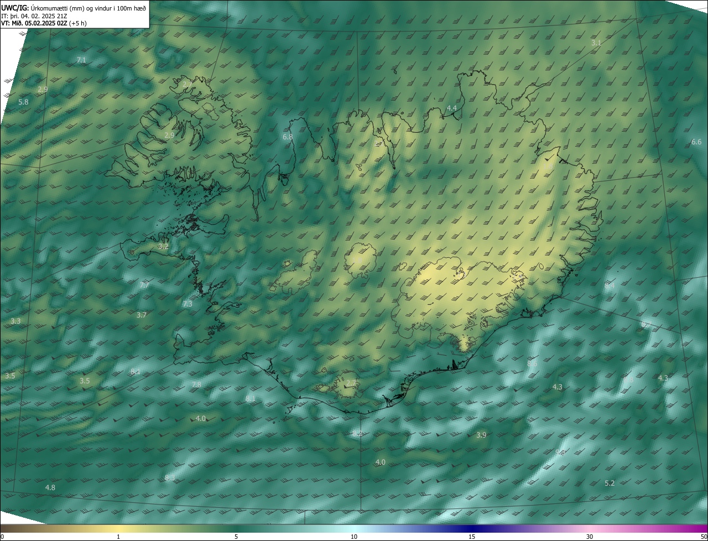Click the 4.8 value label
The width and height of the screenshot is (708, 541).
click(x=50, y=487)
